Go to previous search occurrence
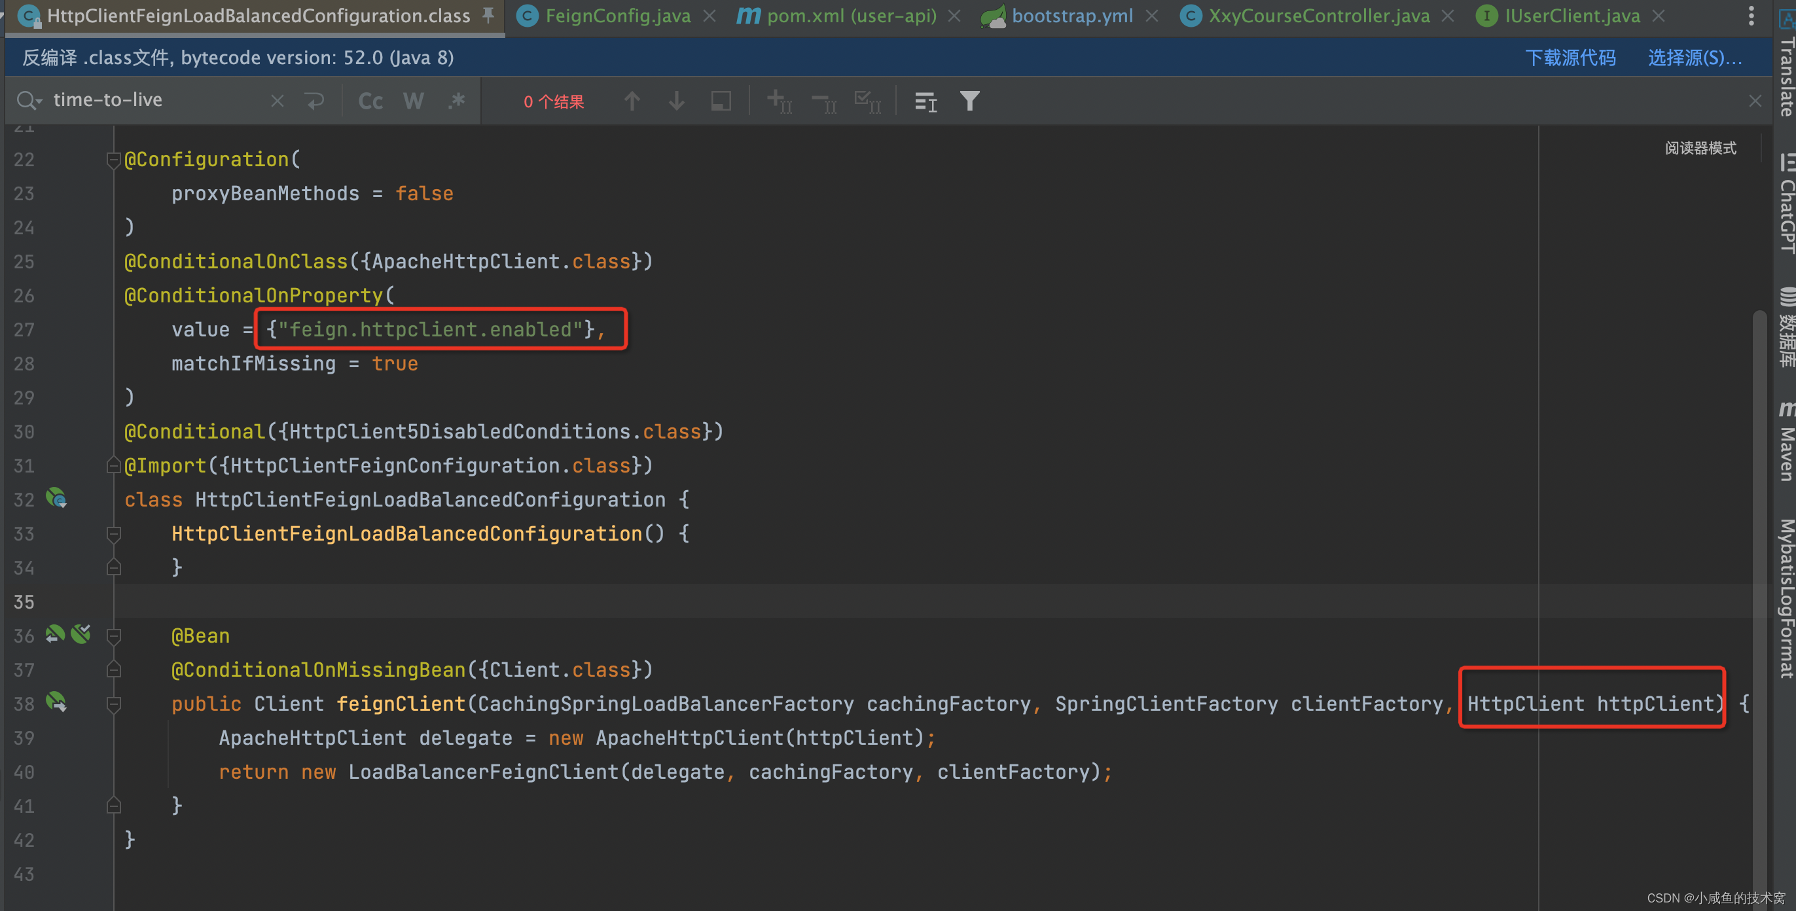 (x=632, y=101)
